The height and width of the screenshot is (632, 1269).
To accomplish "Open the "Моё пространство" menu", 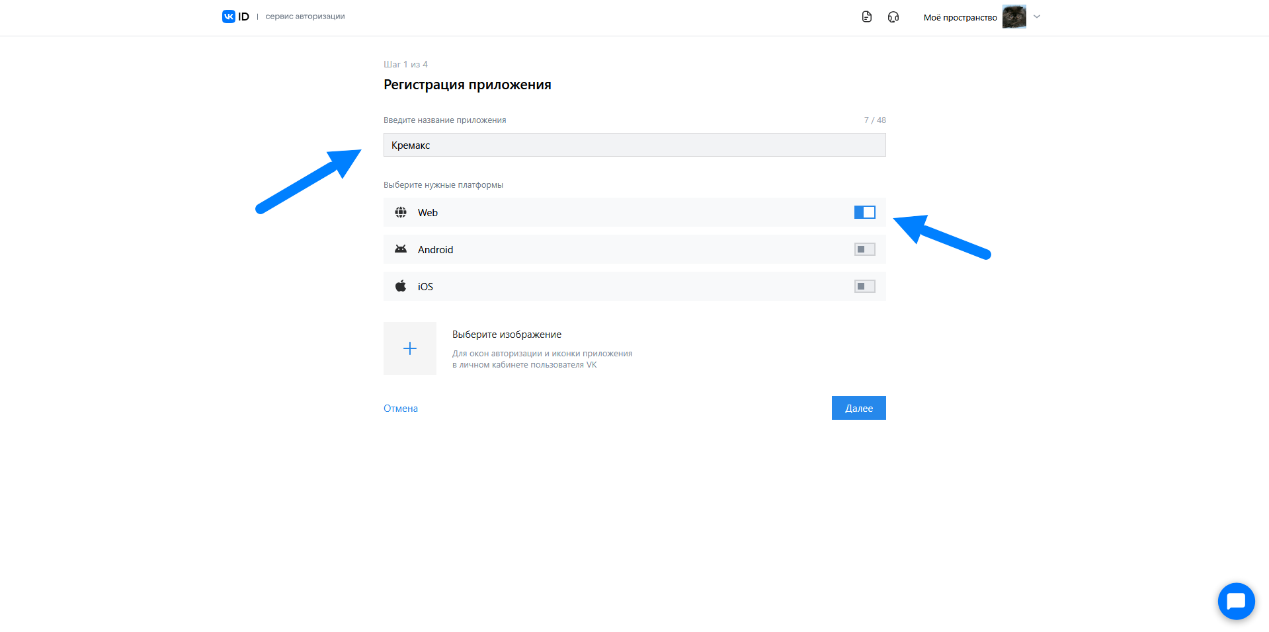I will click(960, 17).
